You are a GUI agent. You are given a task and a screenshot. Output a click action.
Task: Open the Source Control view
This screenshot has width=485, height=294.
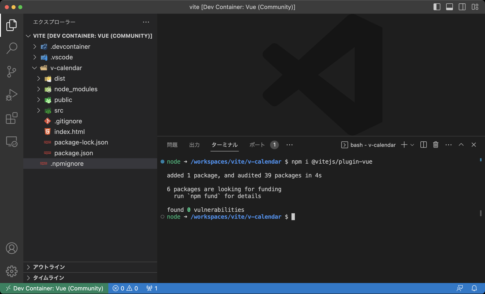11,72
